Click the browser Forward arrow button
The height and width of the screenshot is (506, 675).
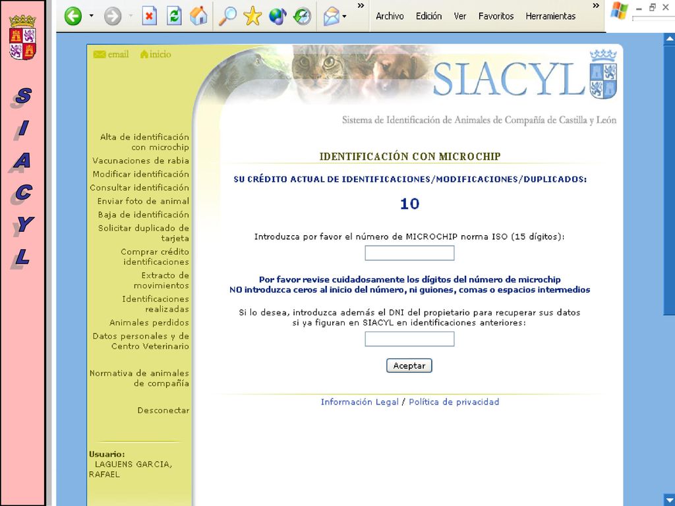tap(113, 16)
